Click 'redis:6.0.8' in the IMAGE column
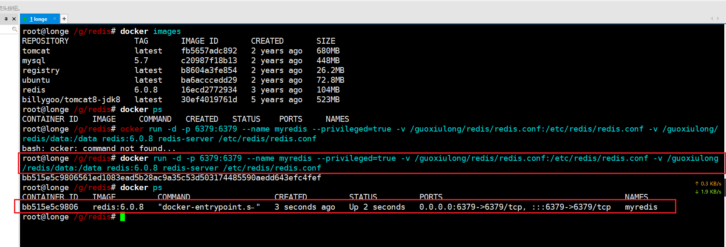726x247 pixels. coord(118,207)
